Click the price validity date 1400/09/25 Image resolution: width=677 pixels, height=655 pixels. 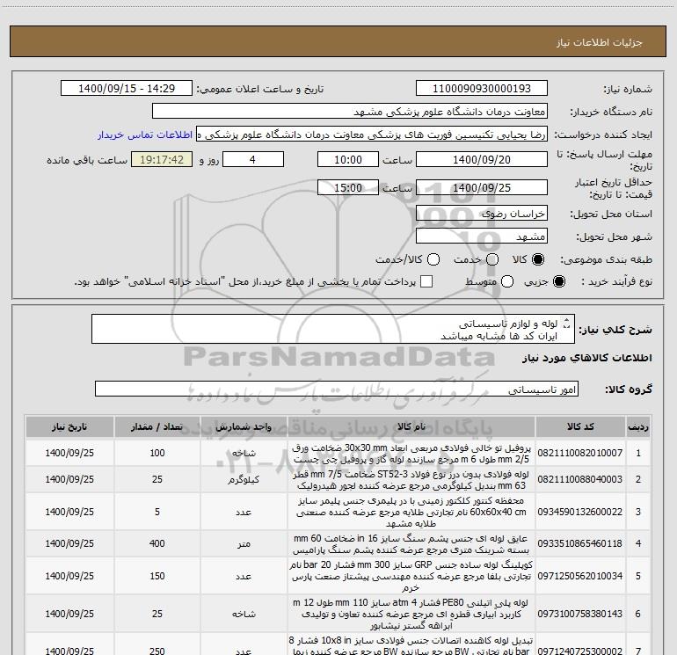click(482, 188)
